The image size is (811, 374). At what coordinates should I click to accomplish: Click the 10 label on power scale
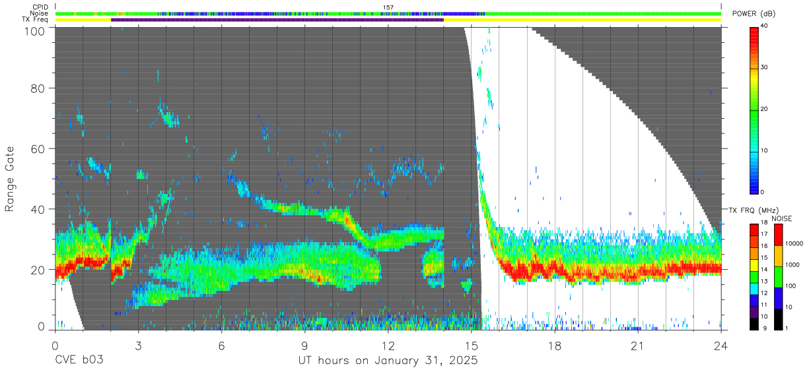tap(765, 150)
